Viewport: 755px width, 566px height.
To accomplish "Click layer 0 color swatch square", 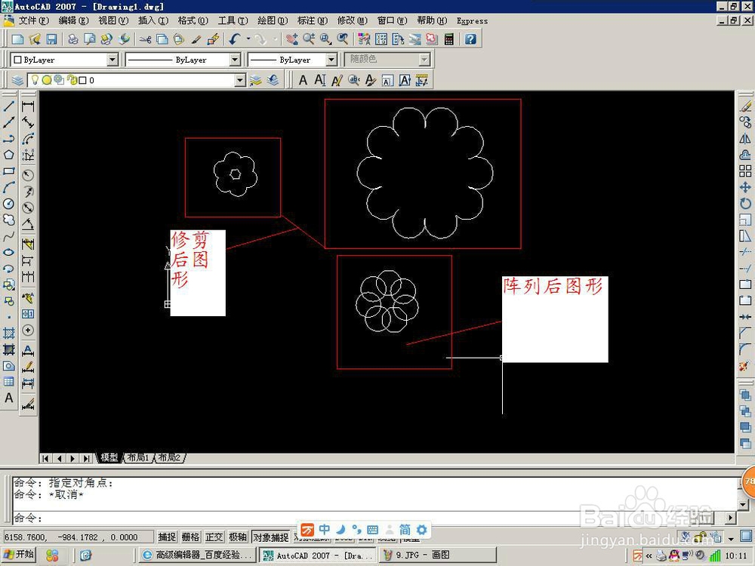I will (x=83, y=81).
